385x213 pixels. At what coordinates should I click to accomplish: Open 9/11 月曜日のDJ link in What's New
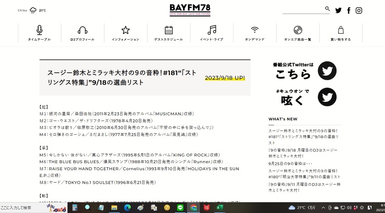point(304,187)
